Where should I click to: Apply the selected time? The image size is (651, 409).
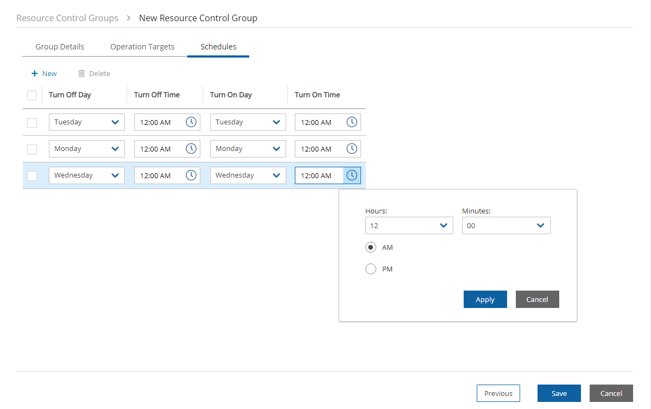485,299
